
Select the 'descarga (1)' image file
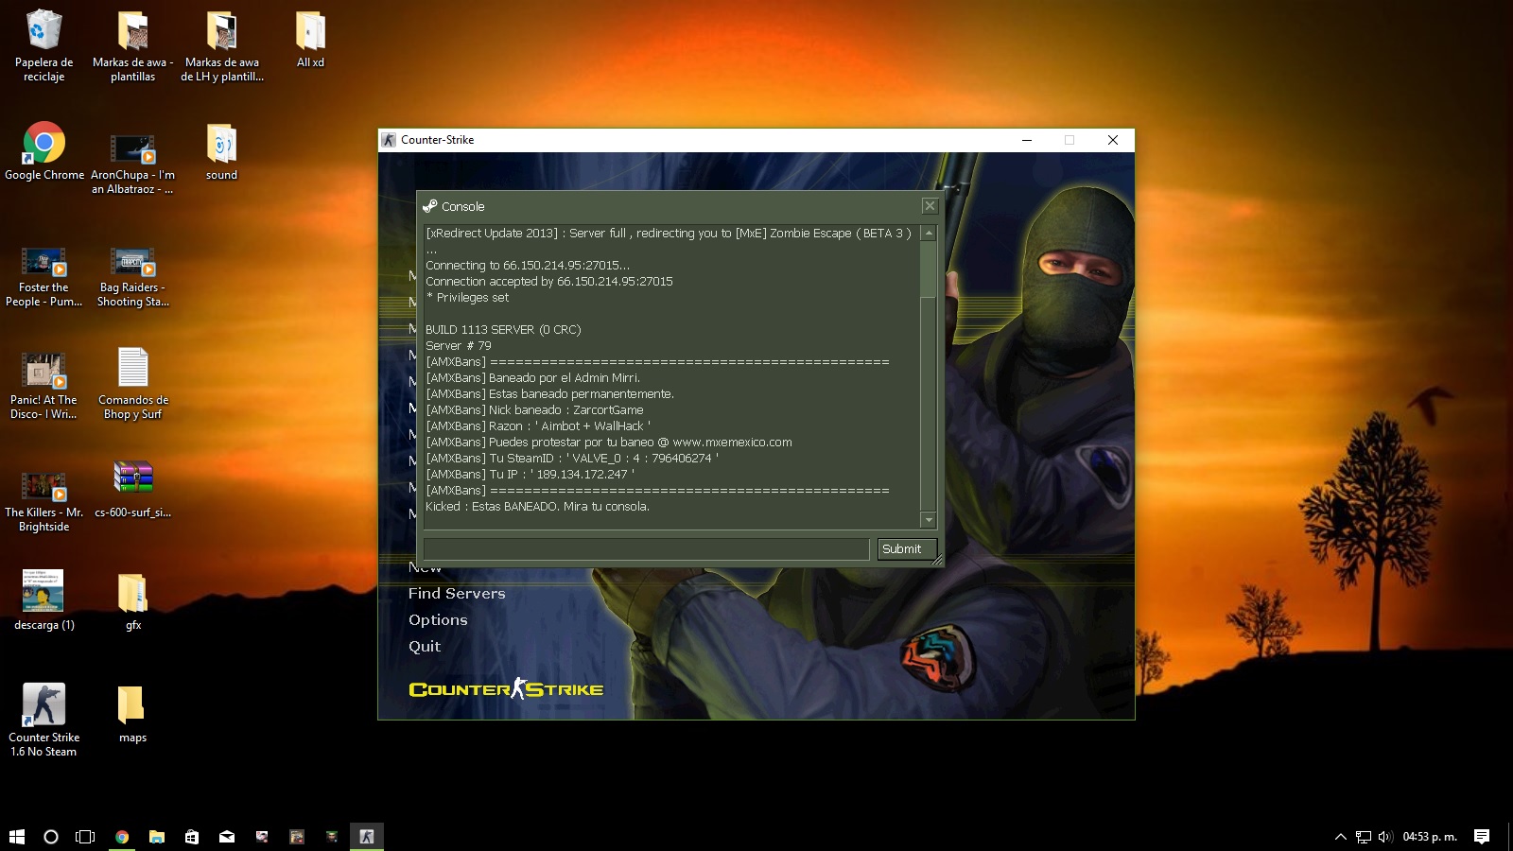click(43, 600)
